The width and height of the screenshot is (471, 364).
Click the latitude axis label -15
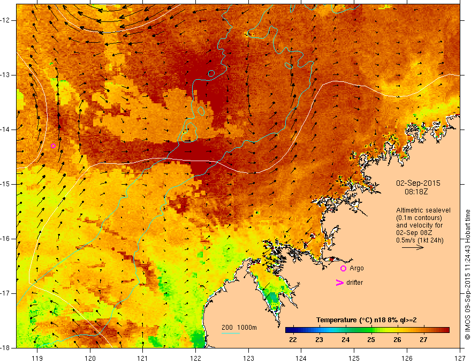(6, 184)
